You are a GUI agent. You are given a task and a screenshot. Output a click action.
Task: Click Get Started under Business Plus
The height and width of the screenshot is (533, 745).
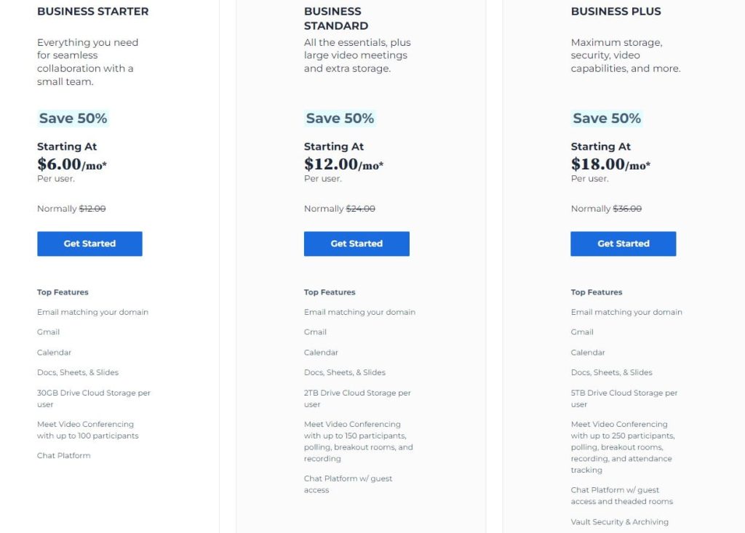(x=624, y=244)
